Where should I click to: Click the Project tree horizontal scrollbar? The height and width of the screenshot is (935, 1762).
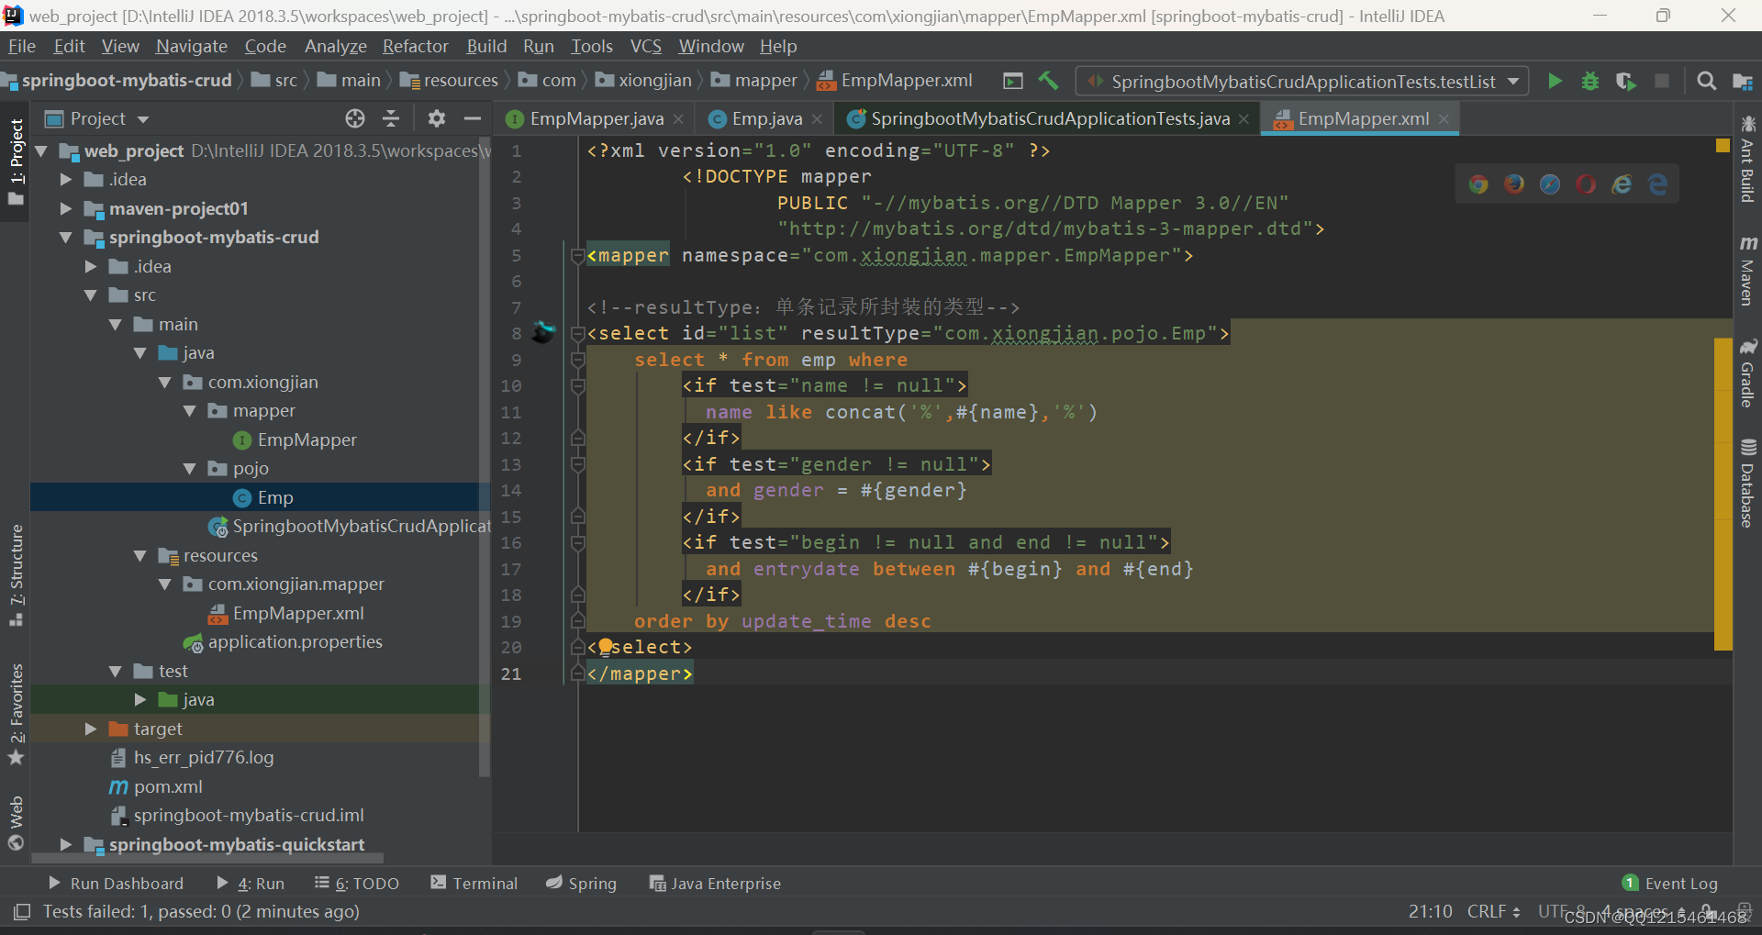pyautogui.click(x=207, y=859)
